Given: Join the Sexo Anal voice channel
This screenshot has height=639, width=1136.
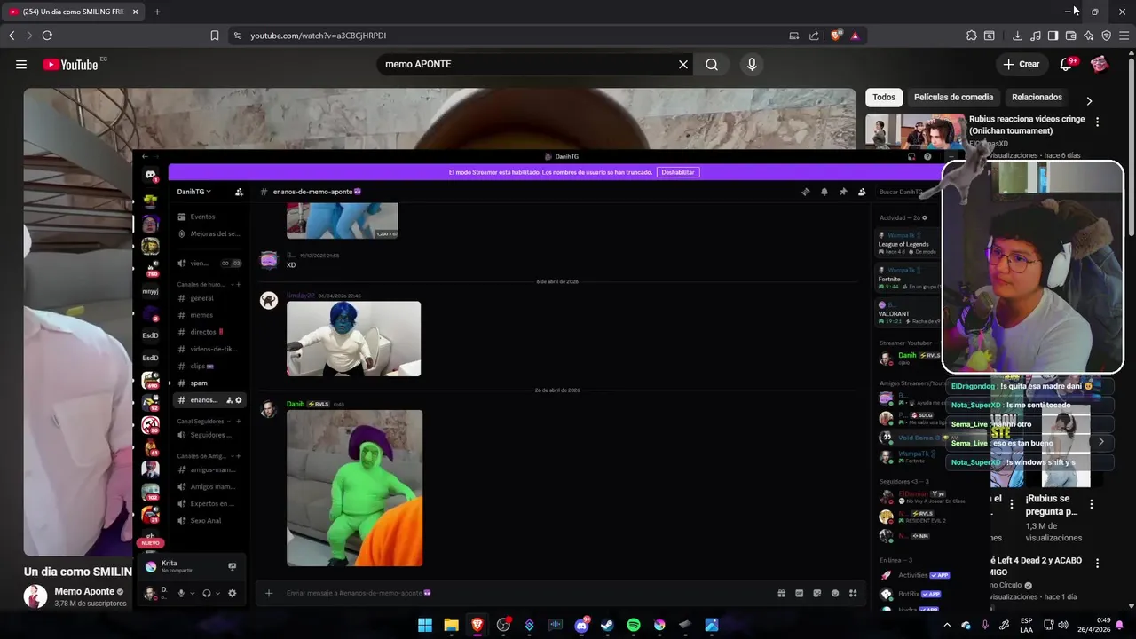Looking at the screenshot, I should (207, 521).
